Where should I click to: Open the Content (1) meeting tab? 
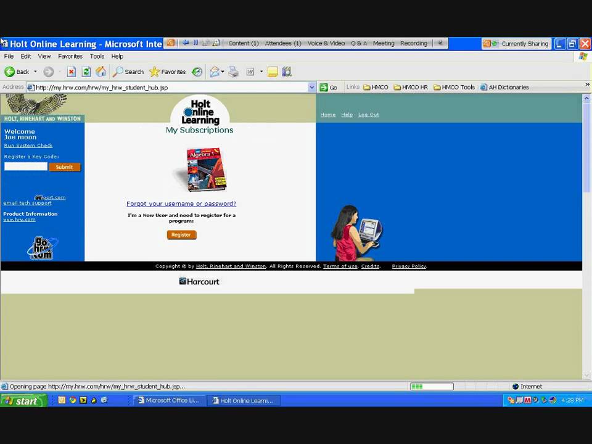[244, 43]
